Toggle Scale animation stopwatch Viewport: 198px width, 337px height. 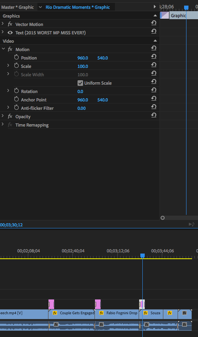click(x=16, y=65)
